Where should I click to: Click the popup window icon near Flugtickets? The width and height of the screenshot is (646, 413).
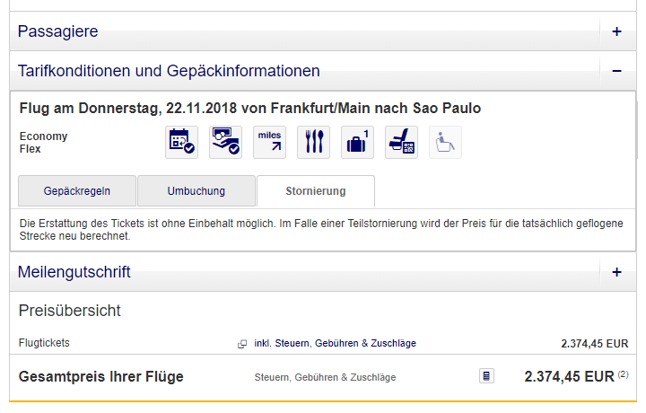point(242,344)
